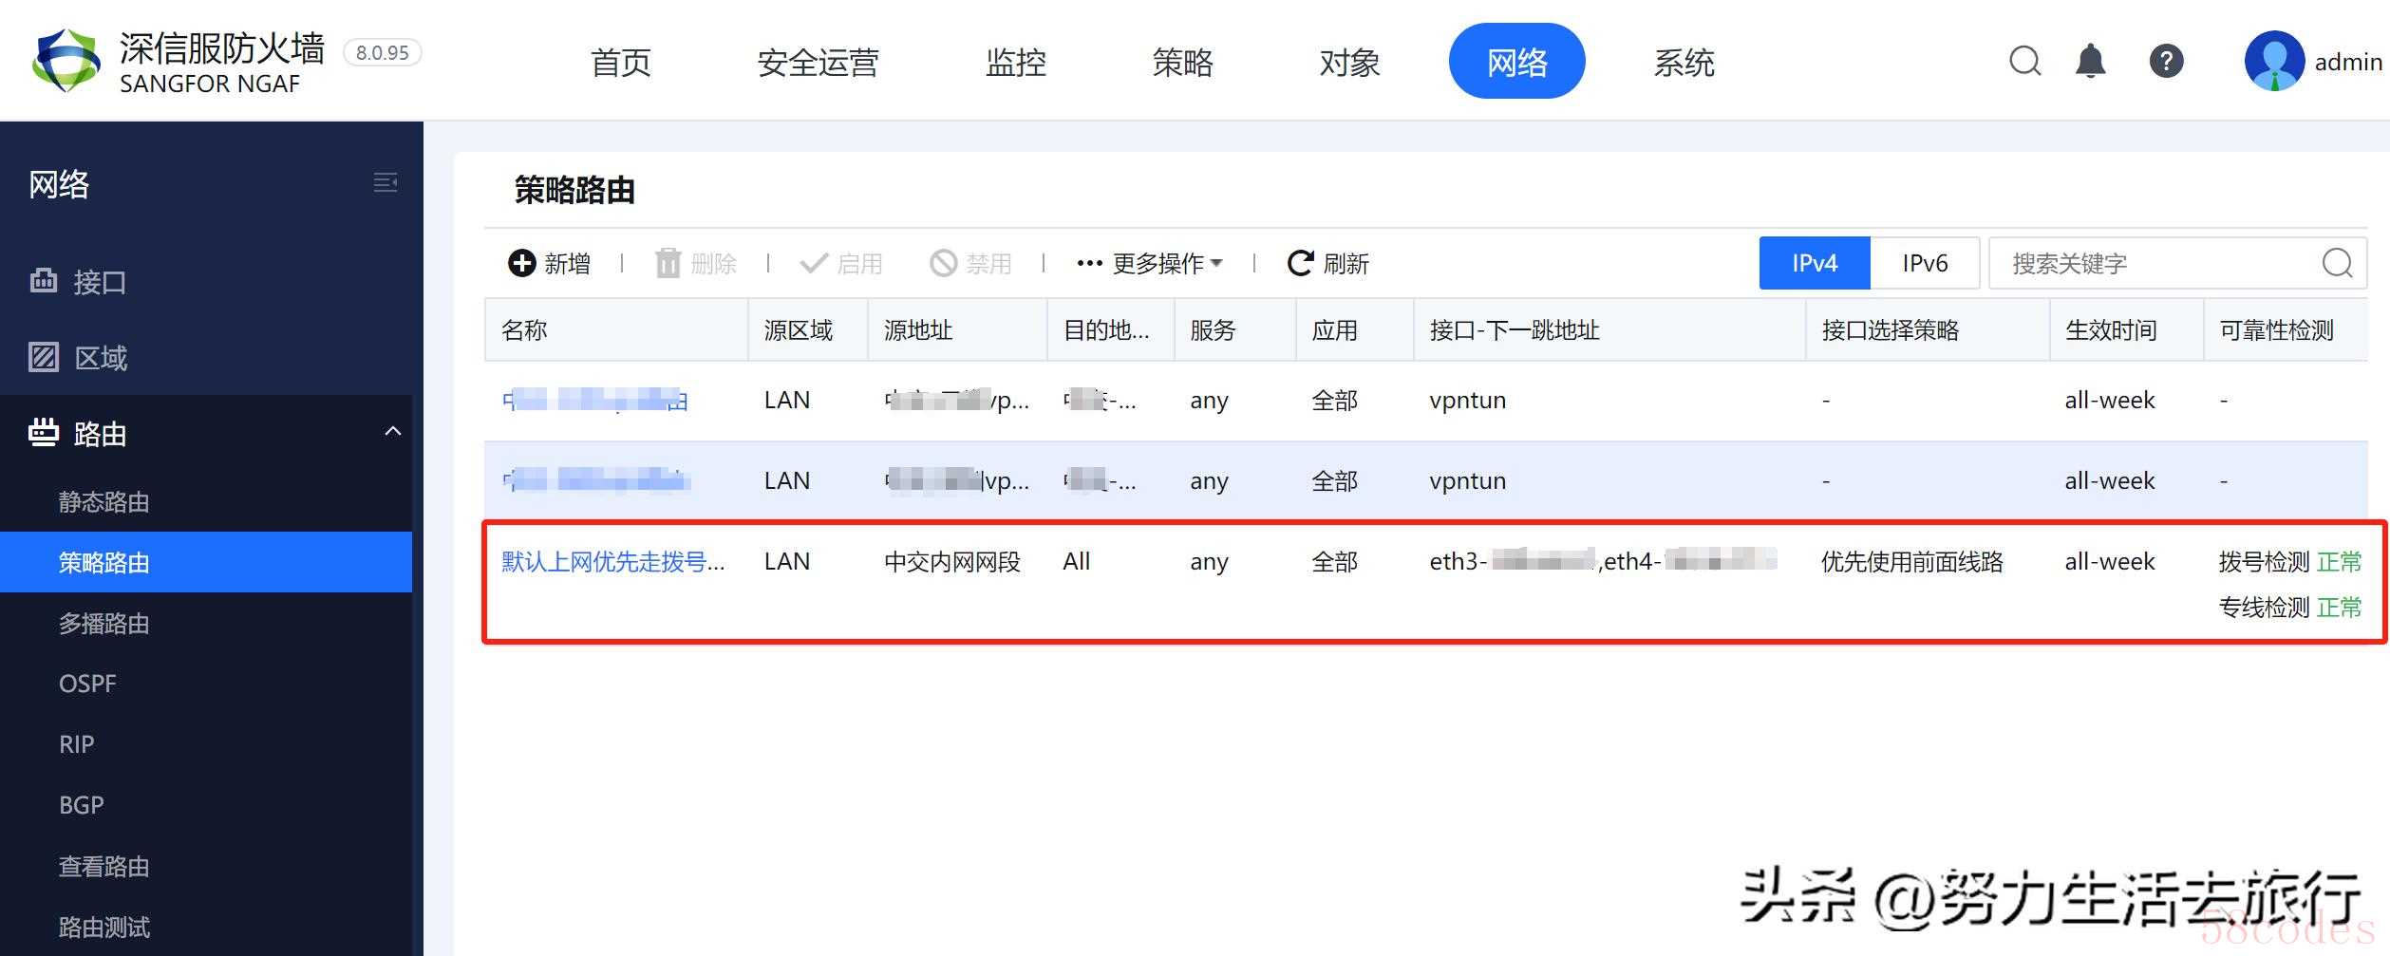Click the search icon inside the keyword field

[2337, 263]
